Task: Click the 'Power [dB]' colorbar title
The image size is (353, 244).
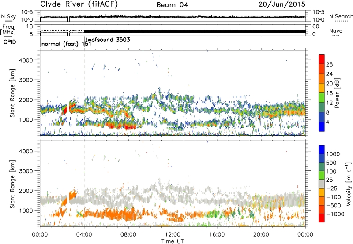Action: click(x=337, y=93)
